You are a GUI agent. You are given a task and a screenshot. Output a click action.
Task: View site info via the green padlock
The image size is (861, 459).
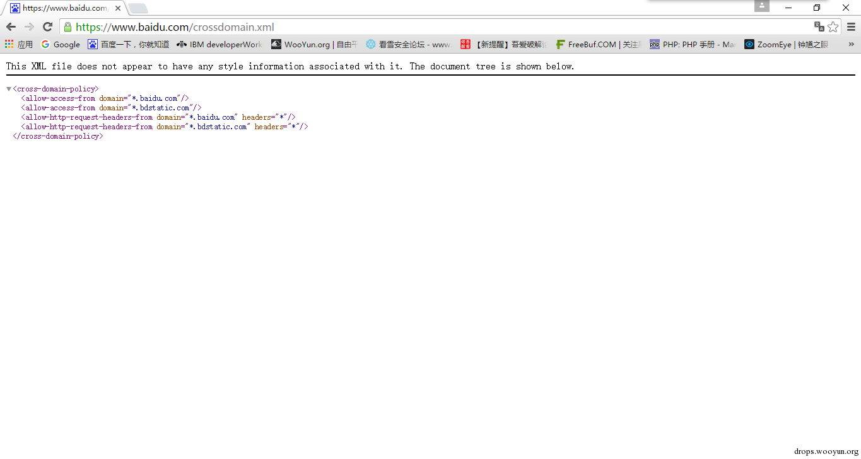(67, 27)
